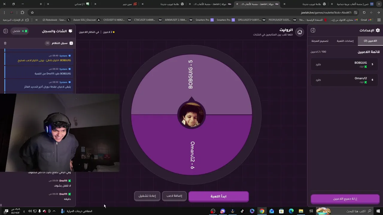Click the Dno111 chat message دقيقه
This screenshot has width=383, height=215.
point(67,199)
